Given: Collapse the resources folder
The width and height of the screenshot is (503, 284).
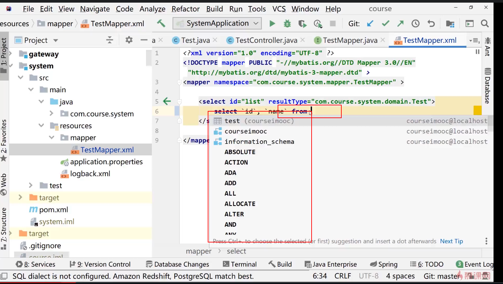Looking at the screenshot, I should (41, 126).
